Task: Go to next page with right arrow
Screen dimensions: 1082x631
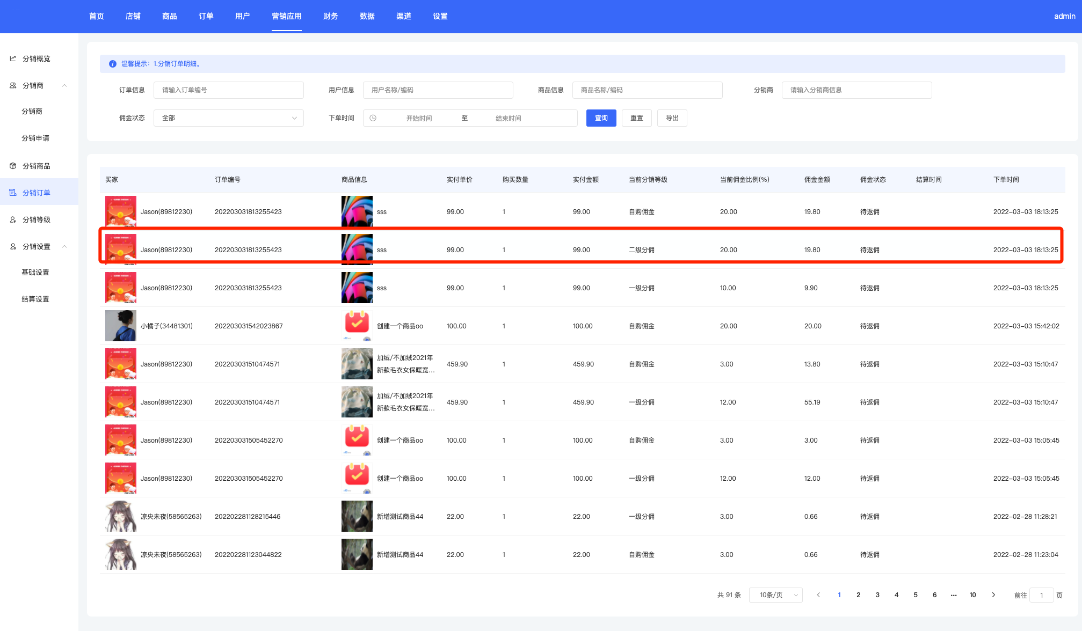Action: [993, 595]
